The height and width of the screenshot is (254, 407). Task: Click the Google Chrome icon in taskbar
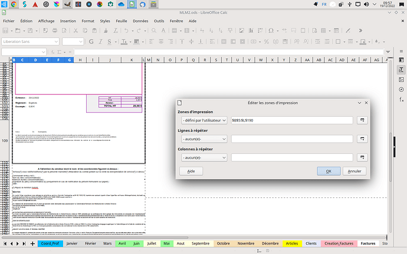14,4
